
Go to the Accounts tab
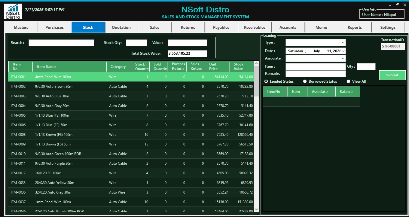coord(288,27)
